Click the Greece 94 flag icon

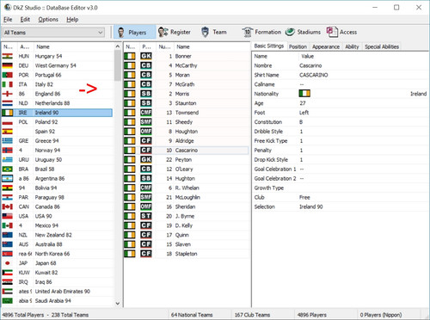8,141
